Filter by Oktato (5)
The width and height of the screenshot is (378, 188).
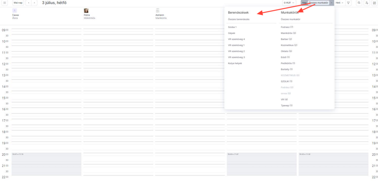point(287,51)
